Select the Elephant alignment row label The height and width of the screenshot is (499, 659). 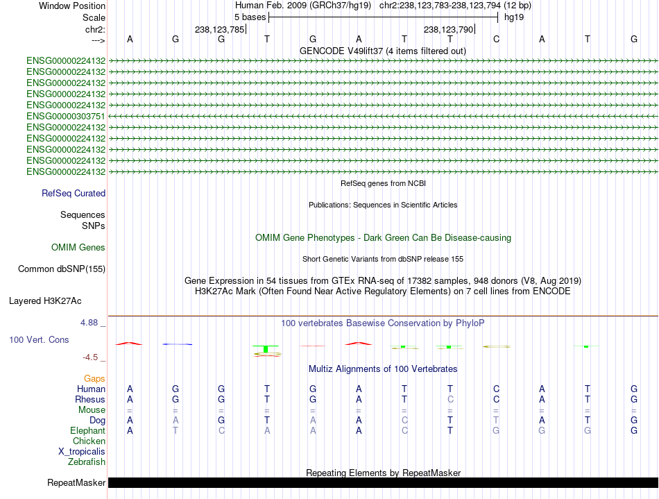87,430
